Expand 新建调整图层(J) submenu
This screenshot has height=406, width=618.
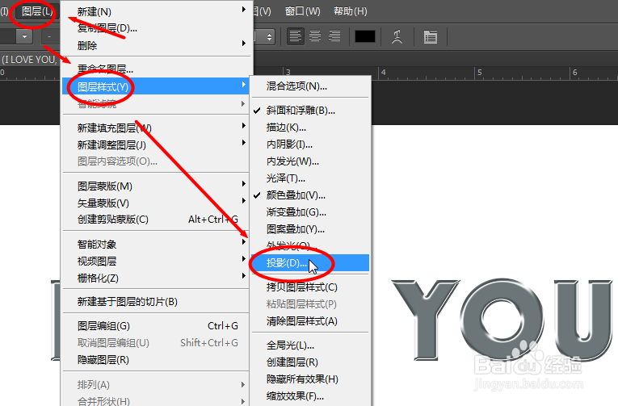pos(156,145)
